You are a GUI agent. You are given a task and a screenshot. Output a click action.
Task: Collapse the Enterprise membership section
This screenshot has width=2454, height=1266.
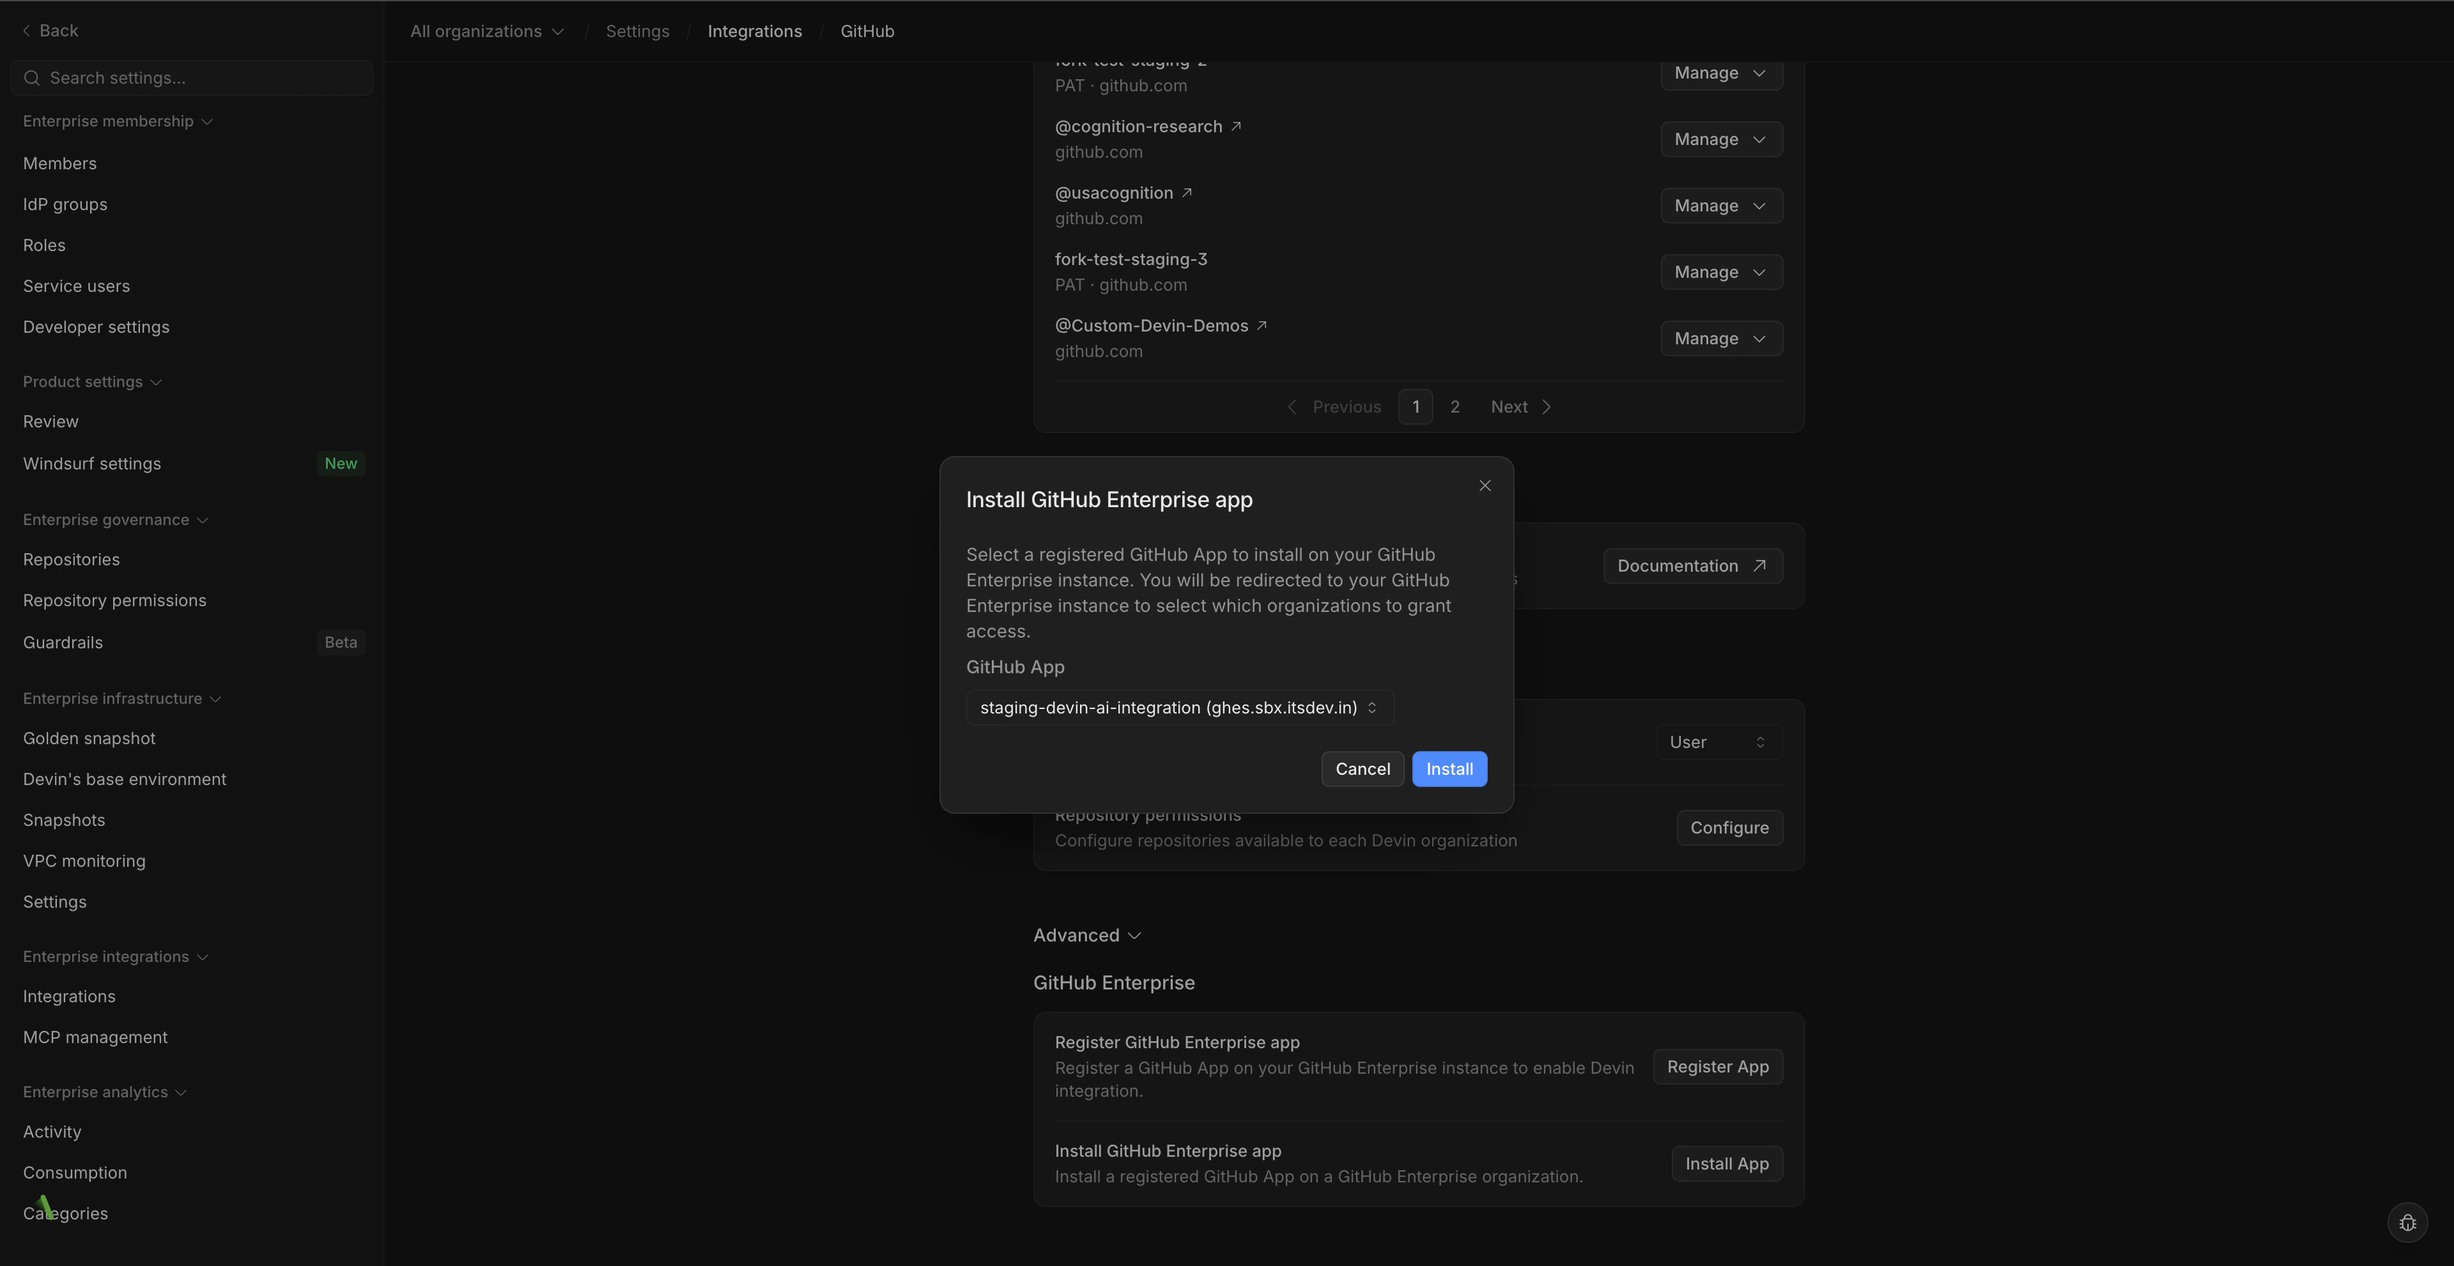117,121
